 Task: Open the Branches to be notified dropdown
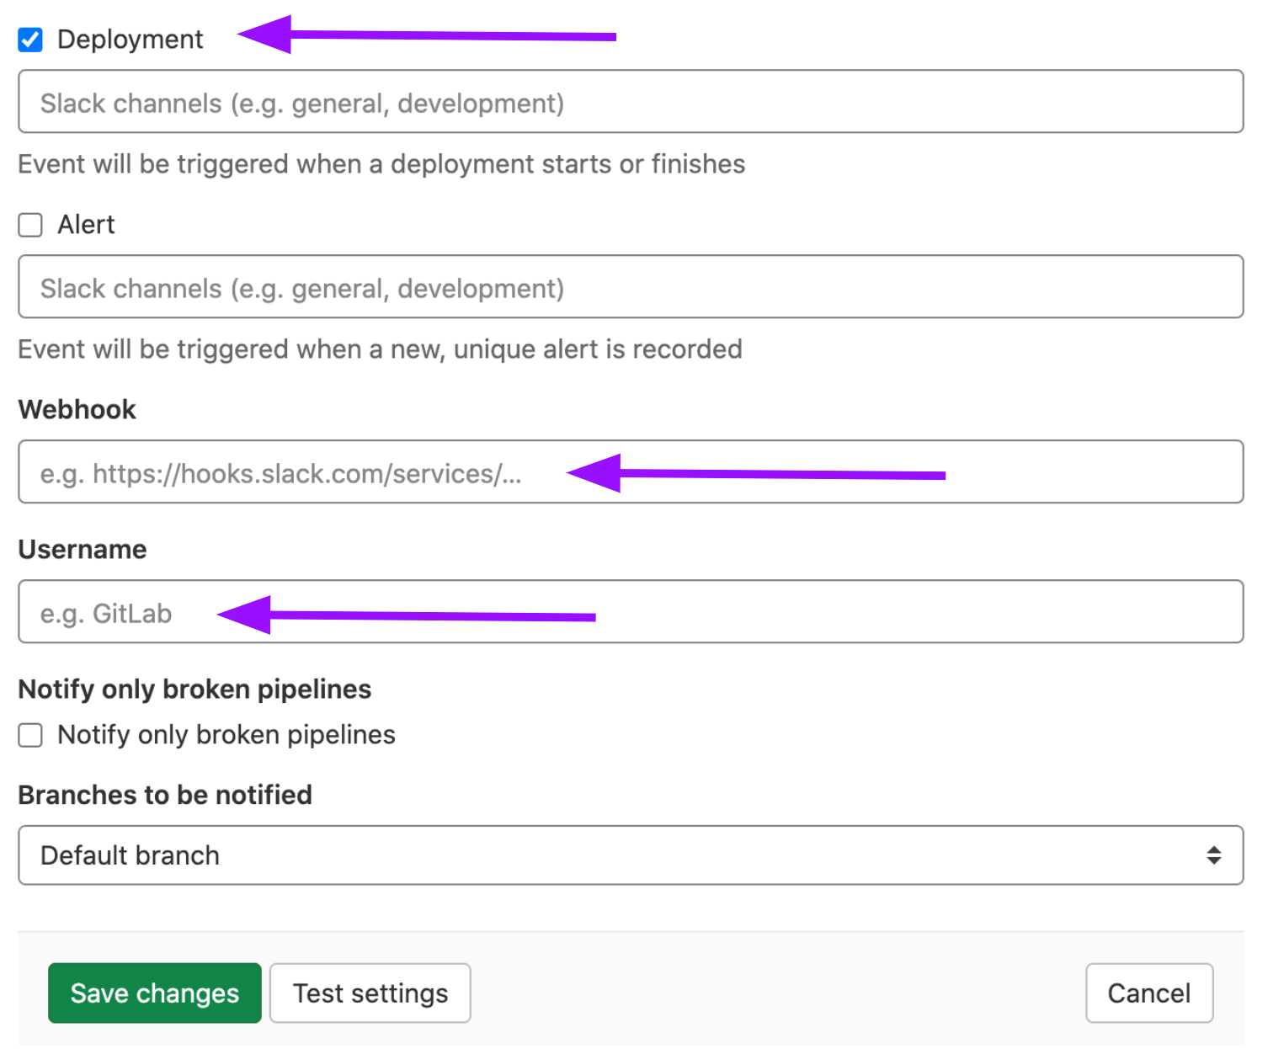tap(630, 855)
